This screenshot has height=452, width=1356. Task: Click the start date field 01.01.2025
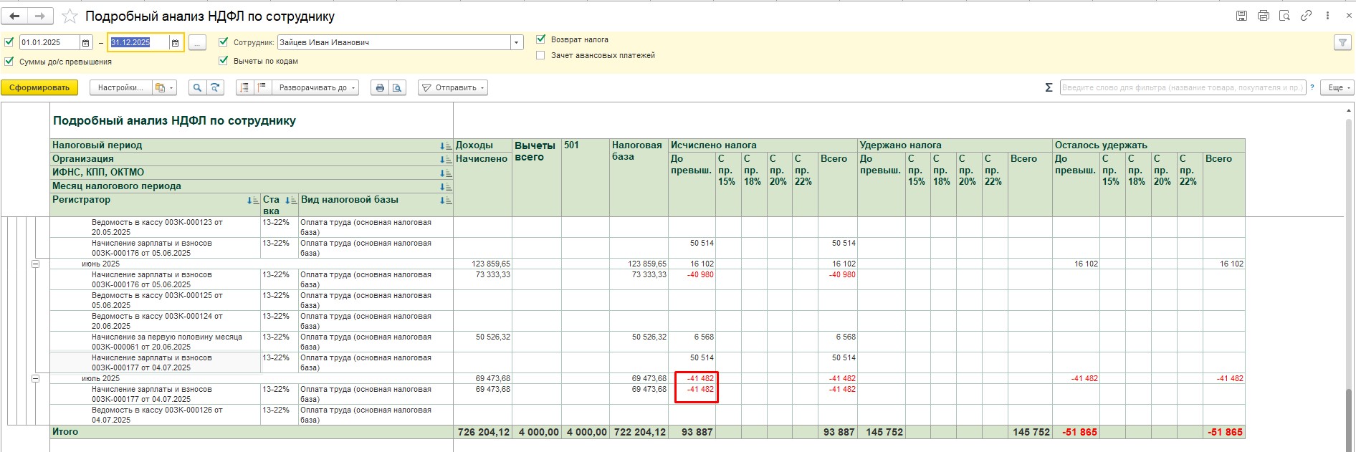point(49,43)
